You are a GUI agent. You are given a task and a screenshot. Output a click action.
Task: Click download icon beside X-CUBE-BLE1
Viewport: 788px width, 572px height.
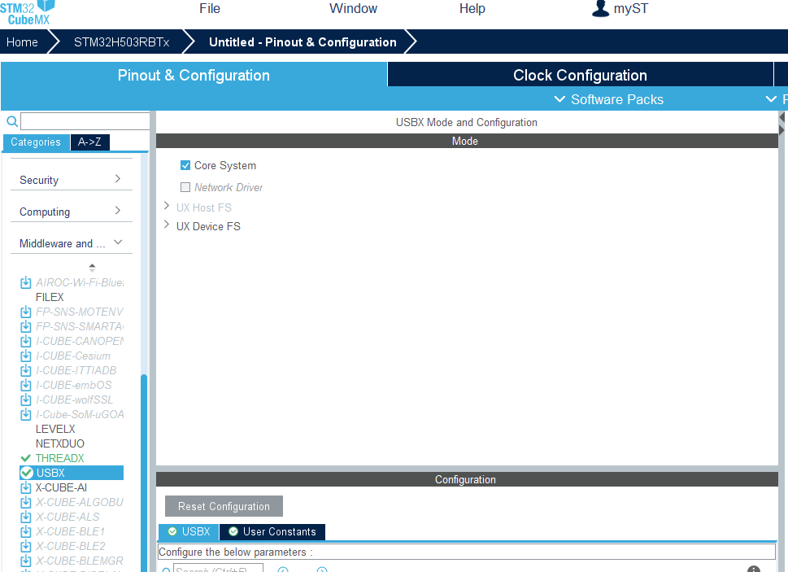[26, 531]
